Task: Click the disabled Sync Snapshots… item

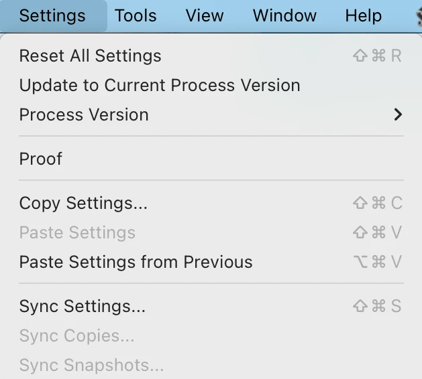Action: 91,365
